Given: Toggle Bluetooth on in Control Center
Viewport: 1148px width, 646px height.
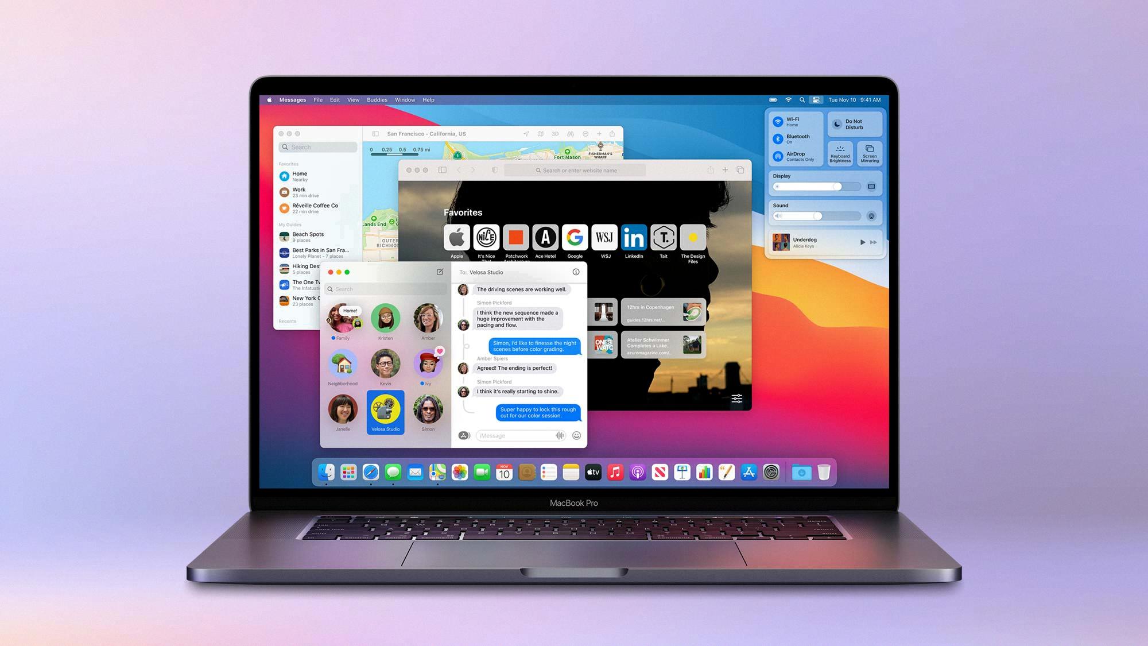Looking at the screenshot, I should click(x=779, y=137).
